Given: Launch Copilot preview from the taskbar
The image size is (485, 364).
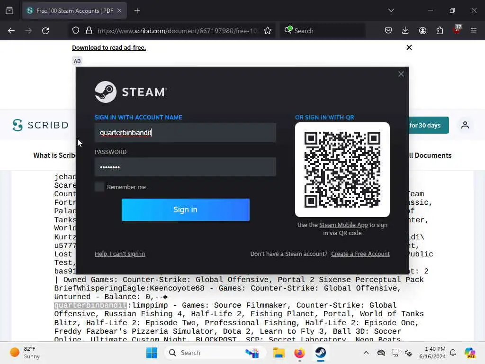Looking at the screenshot, I should (470, 353).
